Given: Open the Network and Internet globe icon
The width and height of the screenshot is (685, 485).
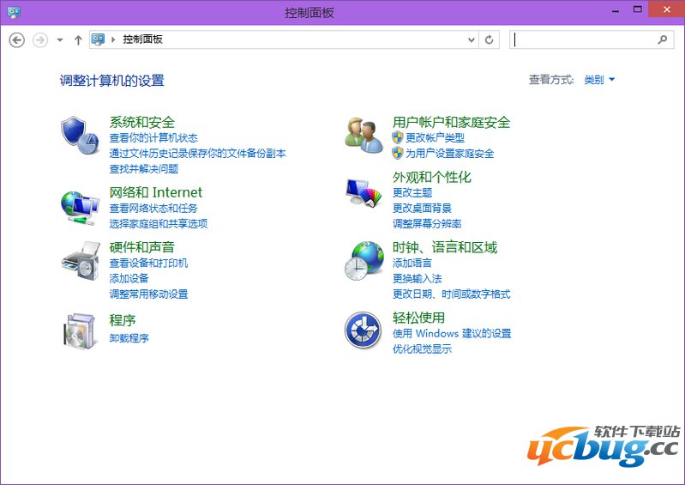Looking at the screenshot, I should [x=80, y=206].
